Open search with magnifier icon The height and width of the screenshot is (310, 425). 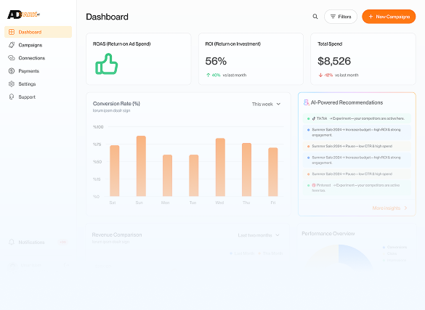(315, 17)
